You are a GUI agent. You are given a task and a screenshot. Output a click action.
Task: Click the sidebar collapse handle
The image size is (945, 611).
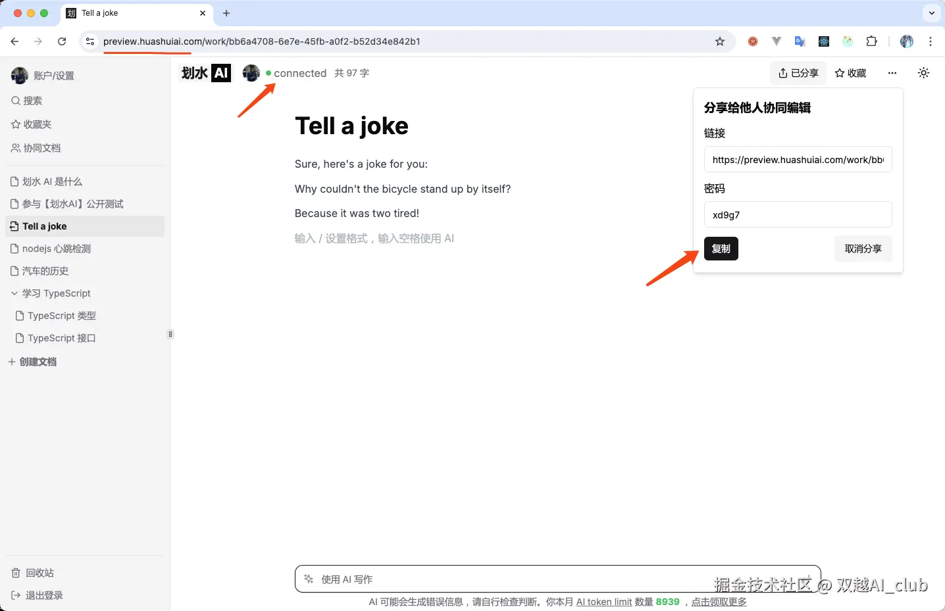coord(170,334)
